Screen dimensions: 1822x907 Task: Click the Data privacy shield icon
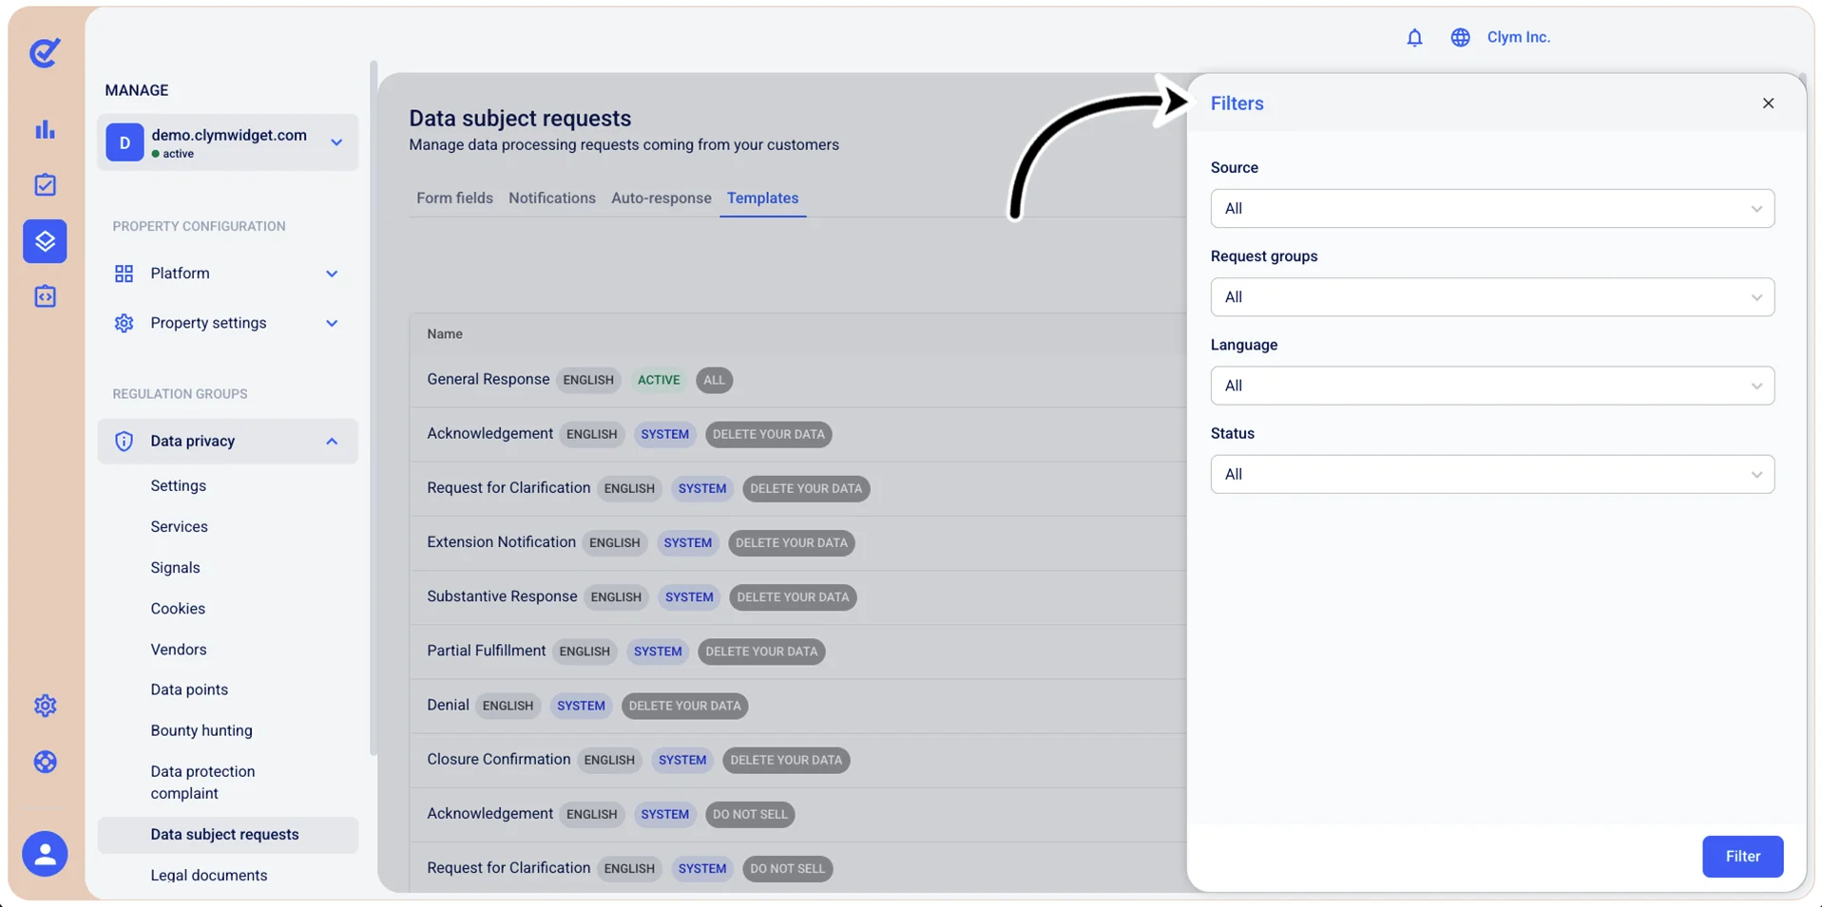[x=124, y=441]
